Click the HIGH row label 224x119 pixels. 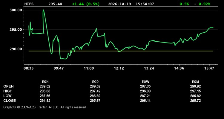click(8, 91)
